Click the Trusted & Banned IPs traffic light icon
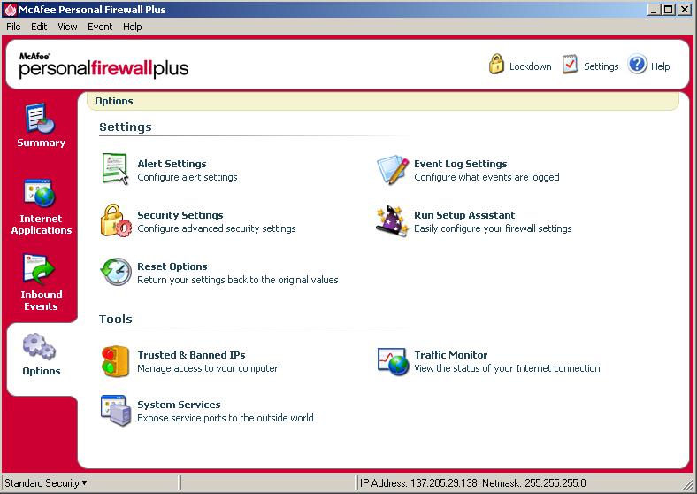The image size is (697, 494). click(x=115, y=361)
